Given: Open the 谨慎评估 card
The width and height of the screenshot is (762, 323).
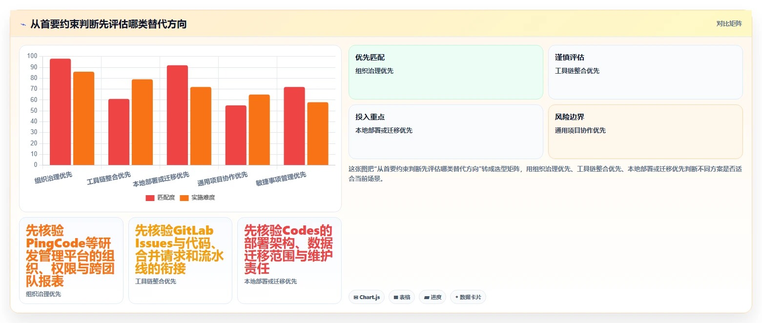Looking at the screenshot, I should tap(645, 72).
